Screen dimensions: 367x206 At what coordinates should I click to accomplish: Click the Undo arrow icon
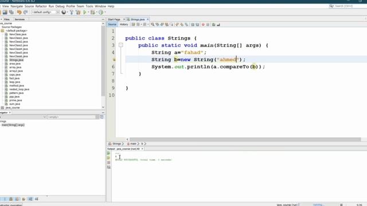coord(19,12)
